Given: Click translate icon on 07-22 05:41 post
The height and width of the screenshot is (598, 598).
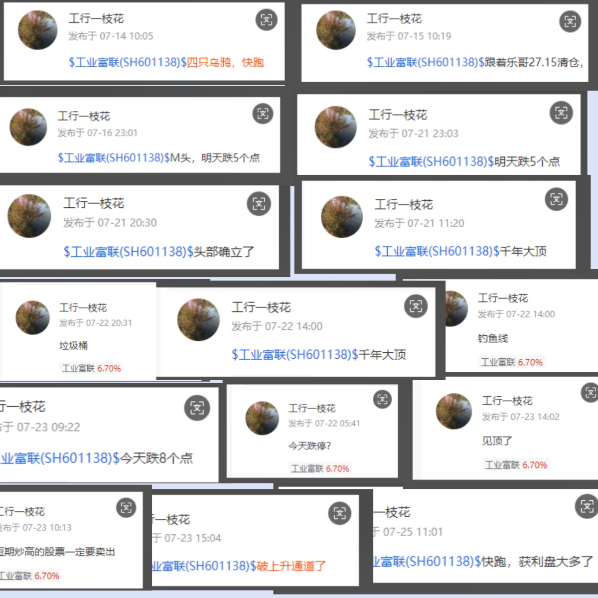Looking at the screenshot, I should click(x=382, y=399).
